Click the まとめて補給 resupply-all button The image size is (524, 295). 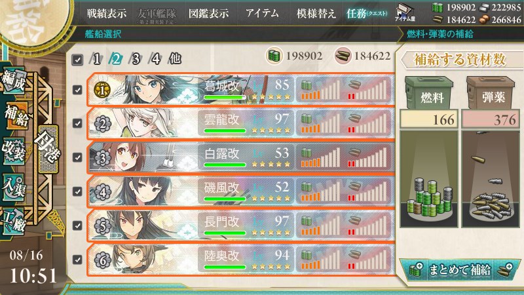[x=460, y=270]
